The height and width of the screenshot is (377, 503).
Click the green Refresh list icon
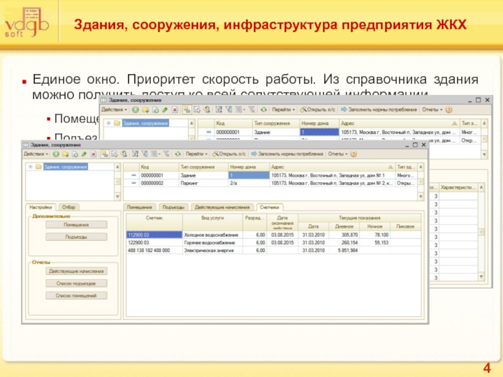pos(178,154)
